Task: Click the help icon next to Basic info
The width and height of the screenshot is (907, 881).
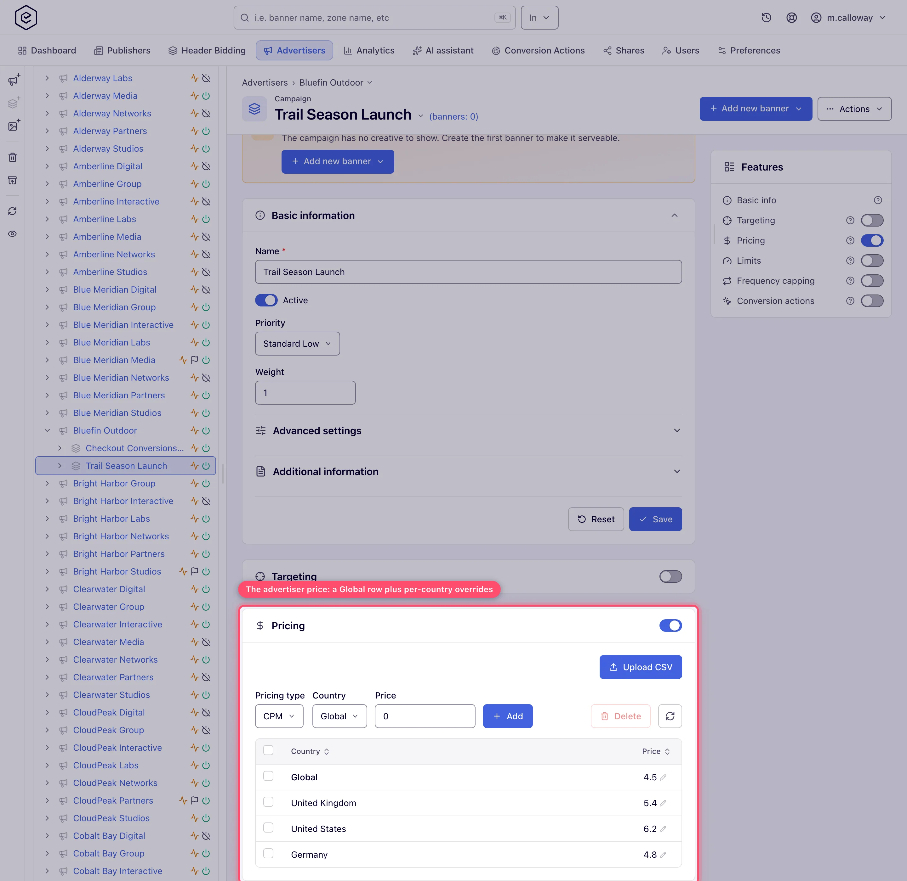Action: pos(878,200)
